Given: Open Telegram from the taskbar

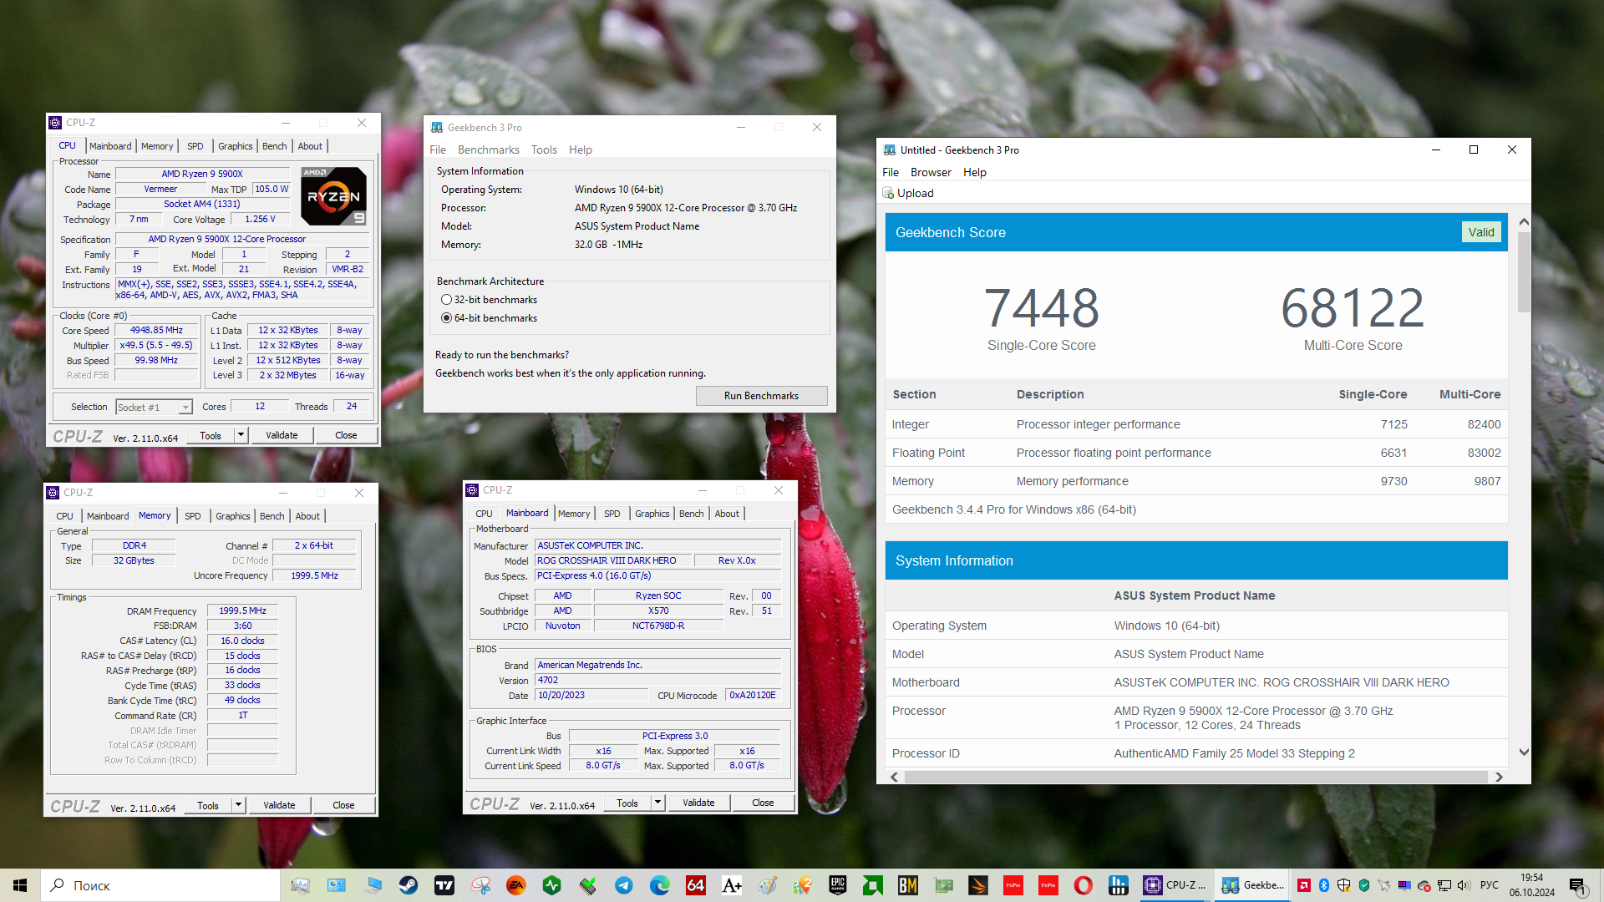Looking at the screenshot, I should (x=624, y=885).
